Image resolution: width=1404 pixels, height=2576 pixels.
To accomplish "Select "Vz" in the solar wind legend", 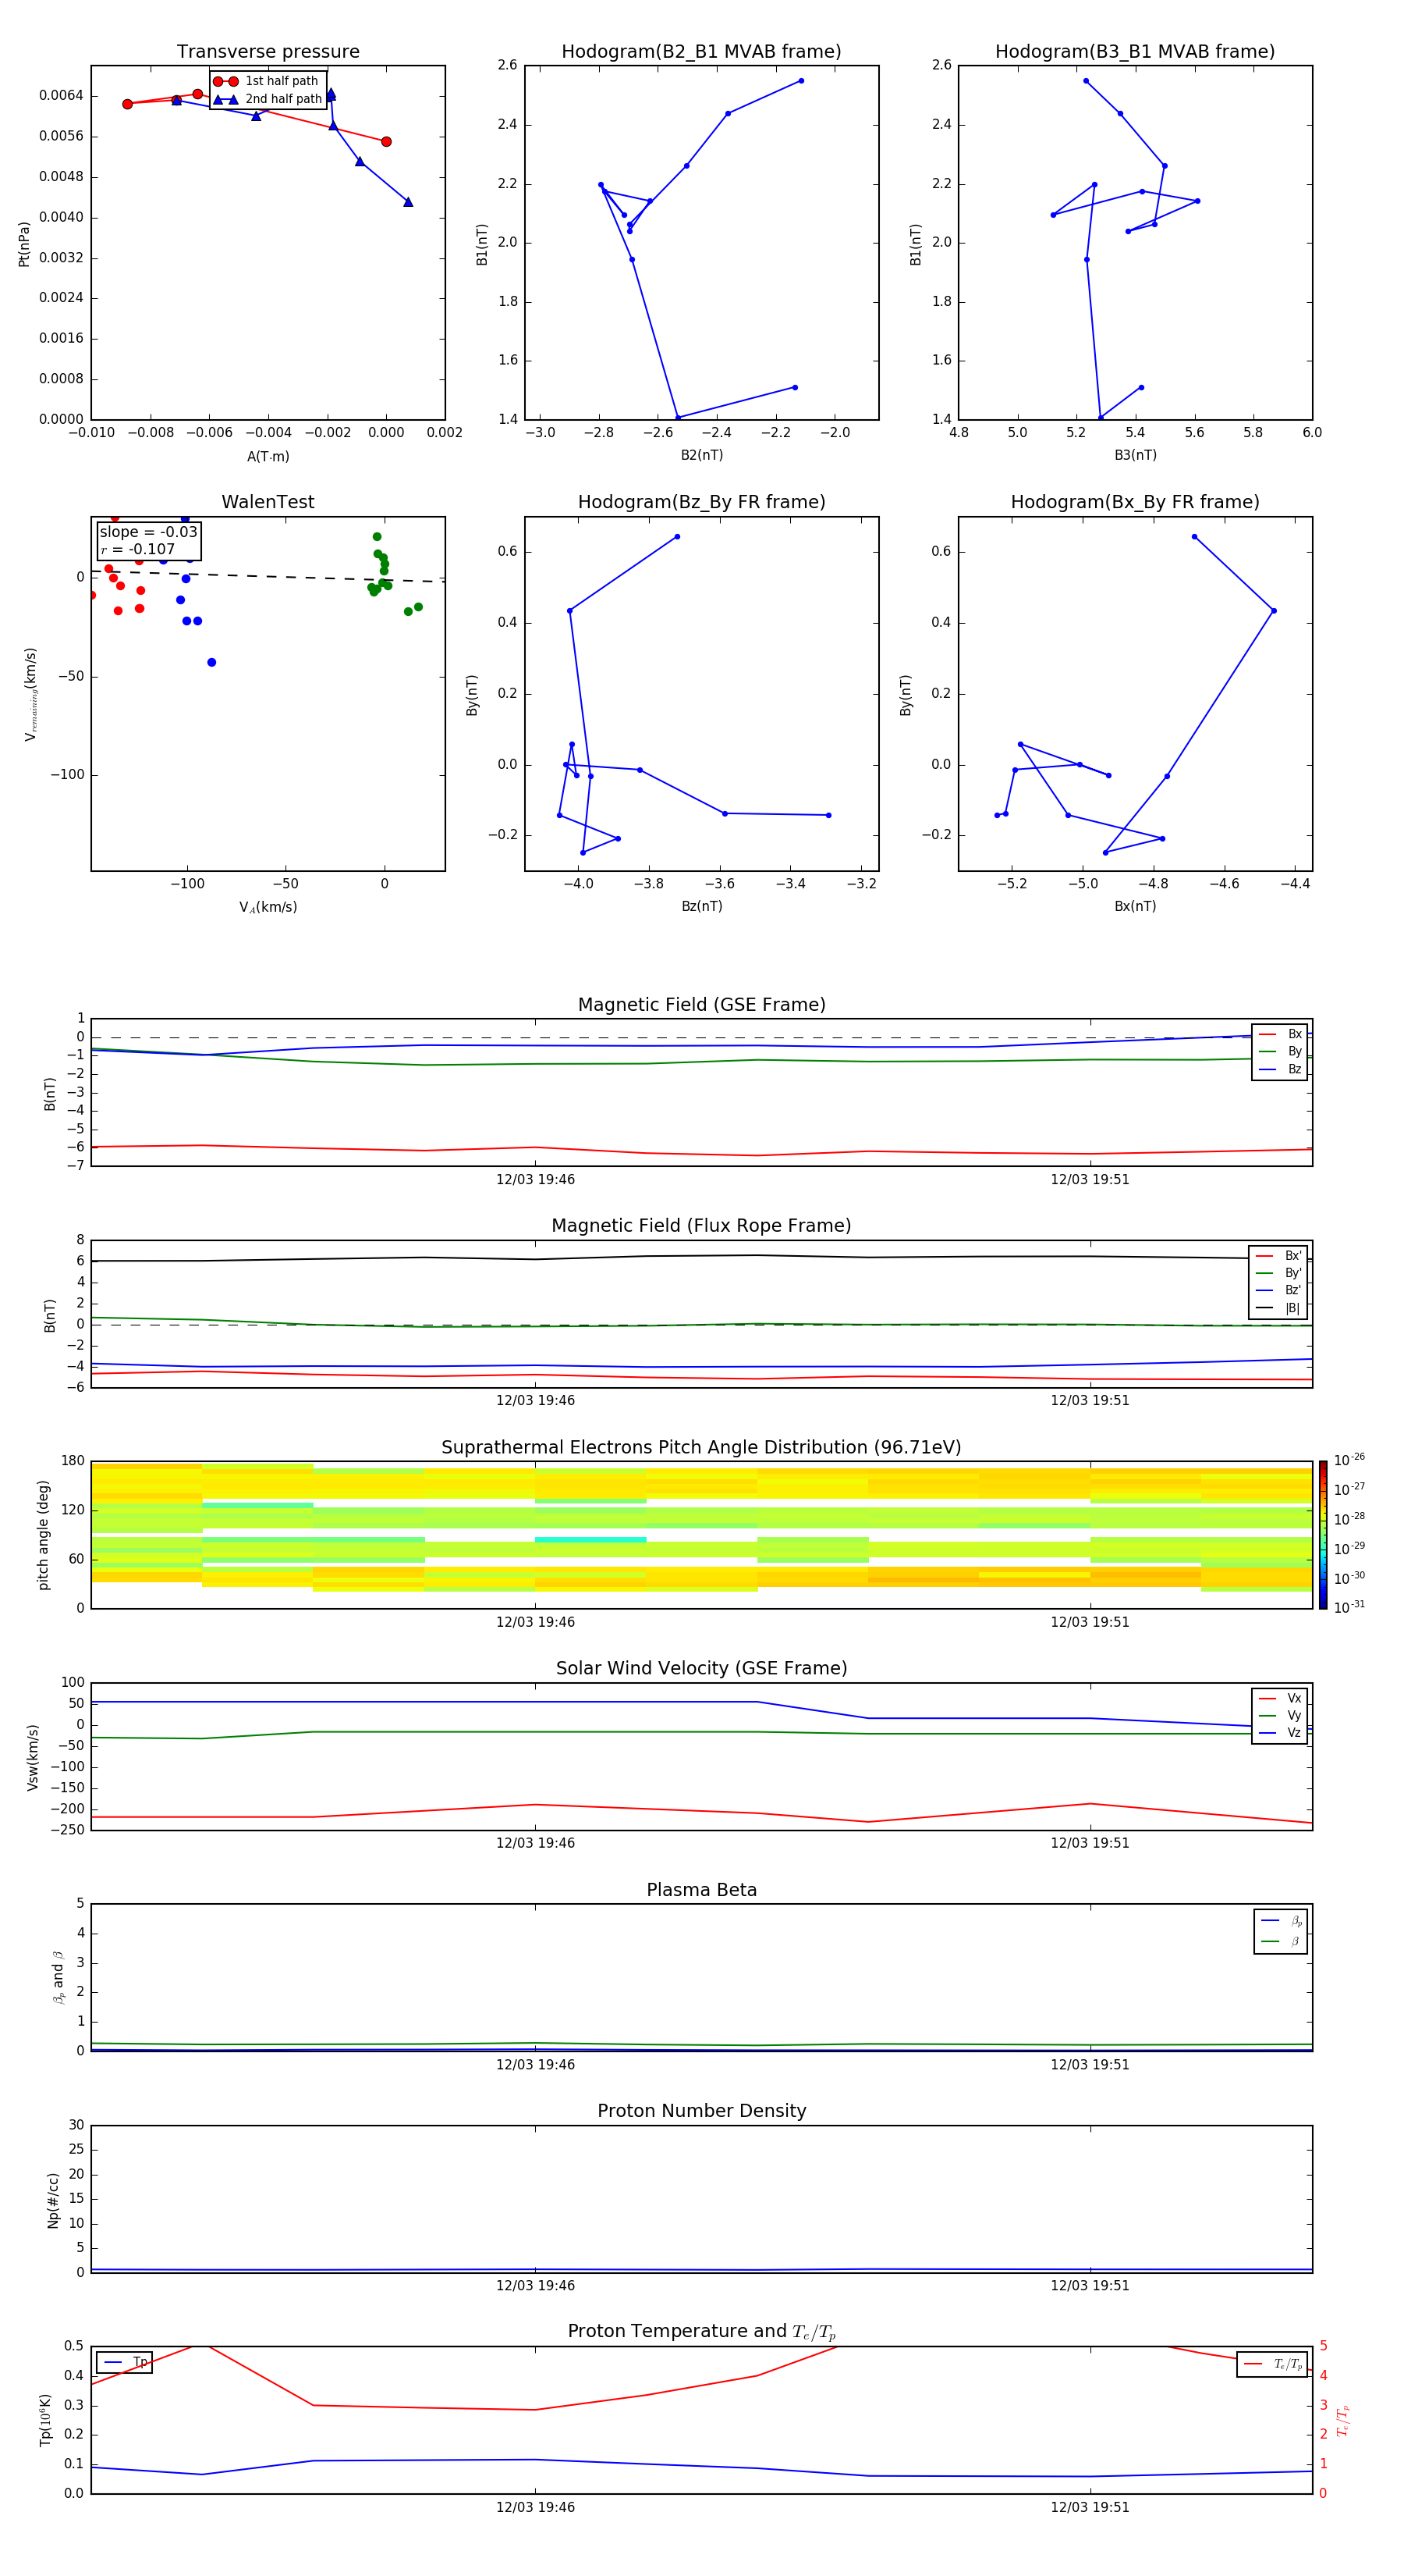I will coord(1280,1733).
